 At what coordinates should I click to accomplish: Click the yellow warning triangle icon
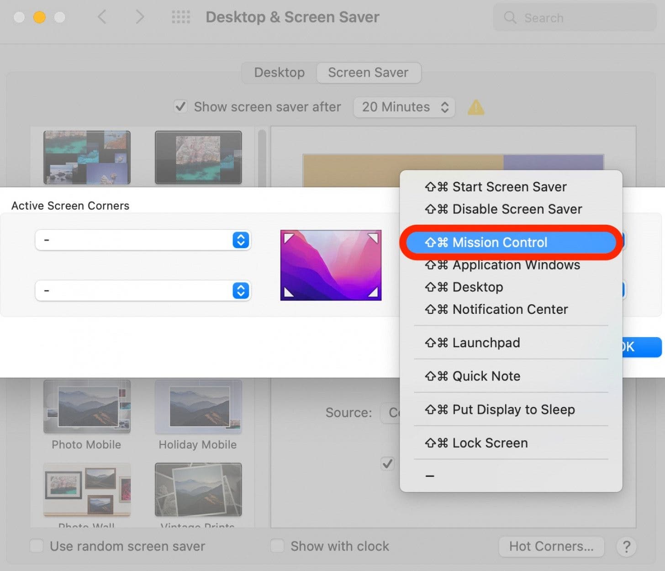point(475,107)
